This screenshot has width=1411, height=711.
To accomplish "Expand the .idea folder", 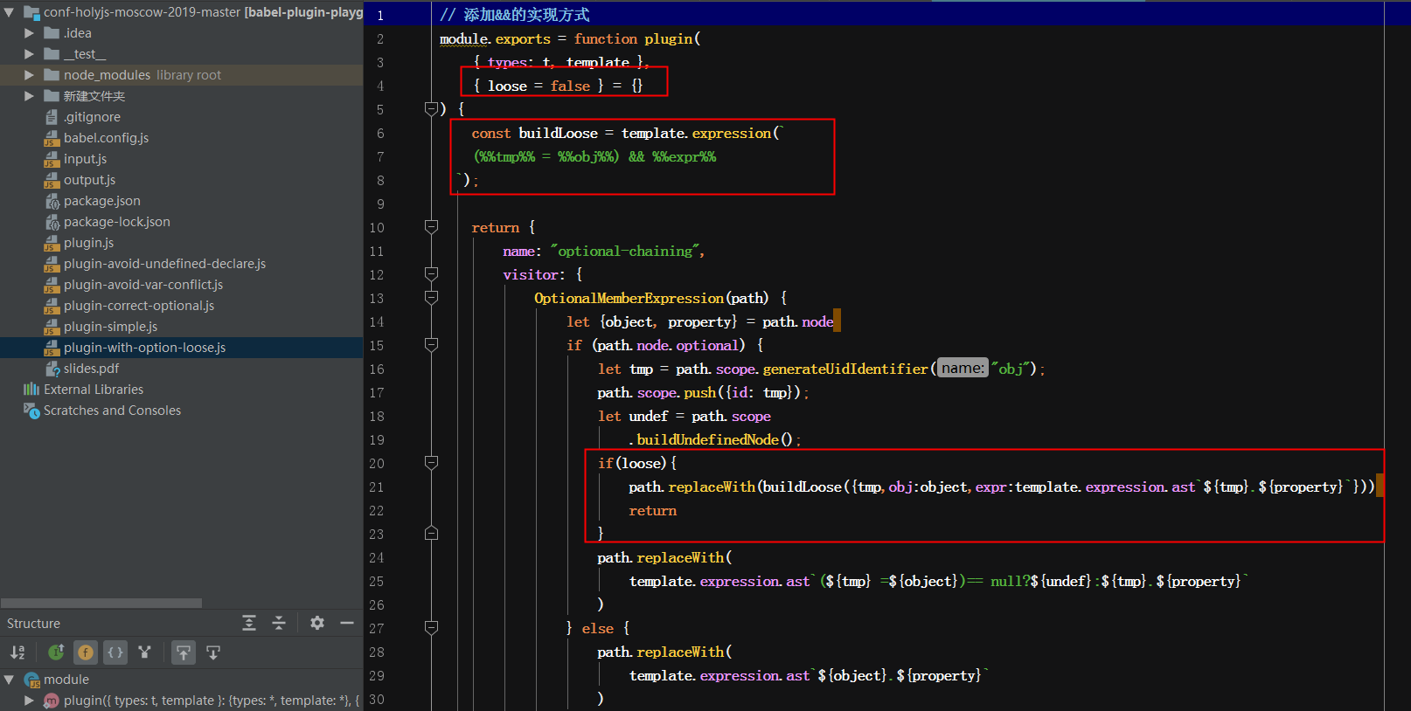I will (x=29, y=33).
